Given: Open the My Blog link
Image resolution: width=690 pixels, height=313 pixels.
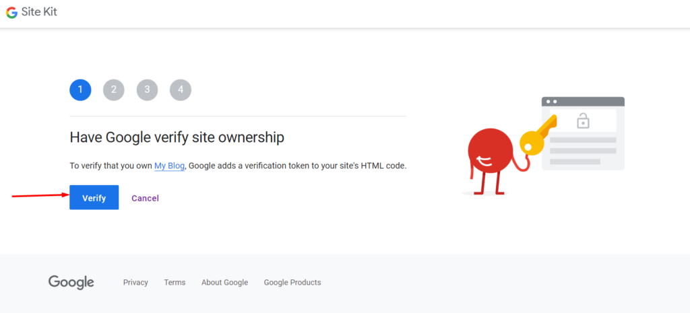Looking at the screenshot, I should pyautogui.click(x=169, y=166).
